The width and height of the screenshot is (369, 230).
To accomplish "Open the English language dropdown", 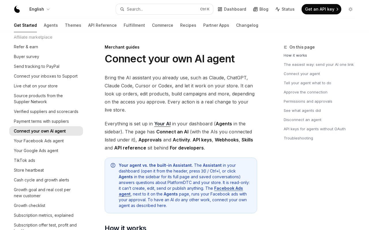I will 40,9.
